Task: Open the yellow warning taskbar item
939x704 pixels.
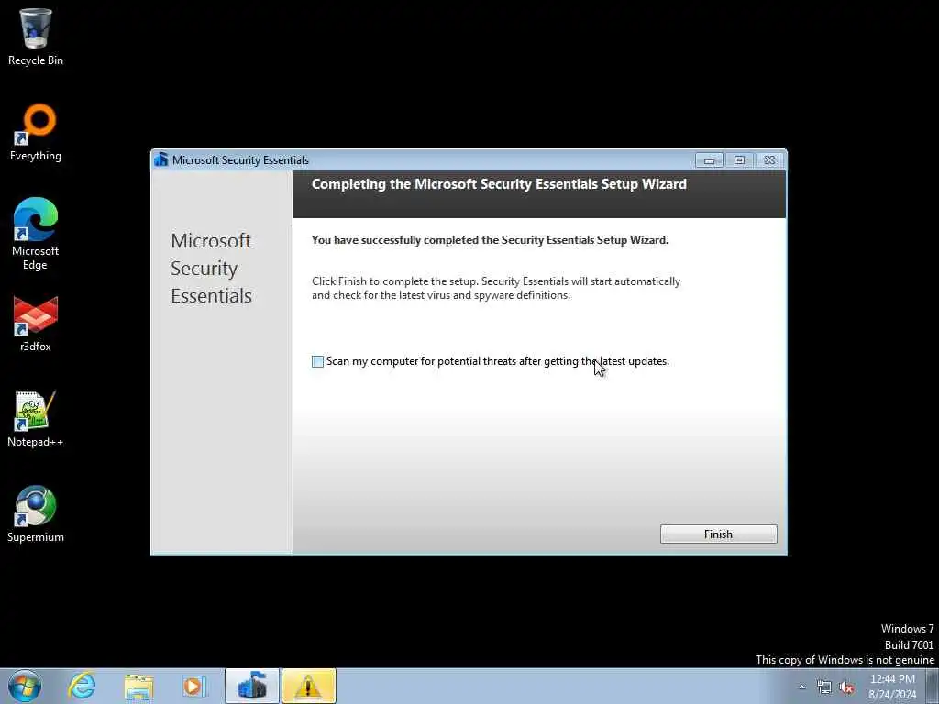Action: tap(309, 686)
